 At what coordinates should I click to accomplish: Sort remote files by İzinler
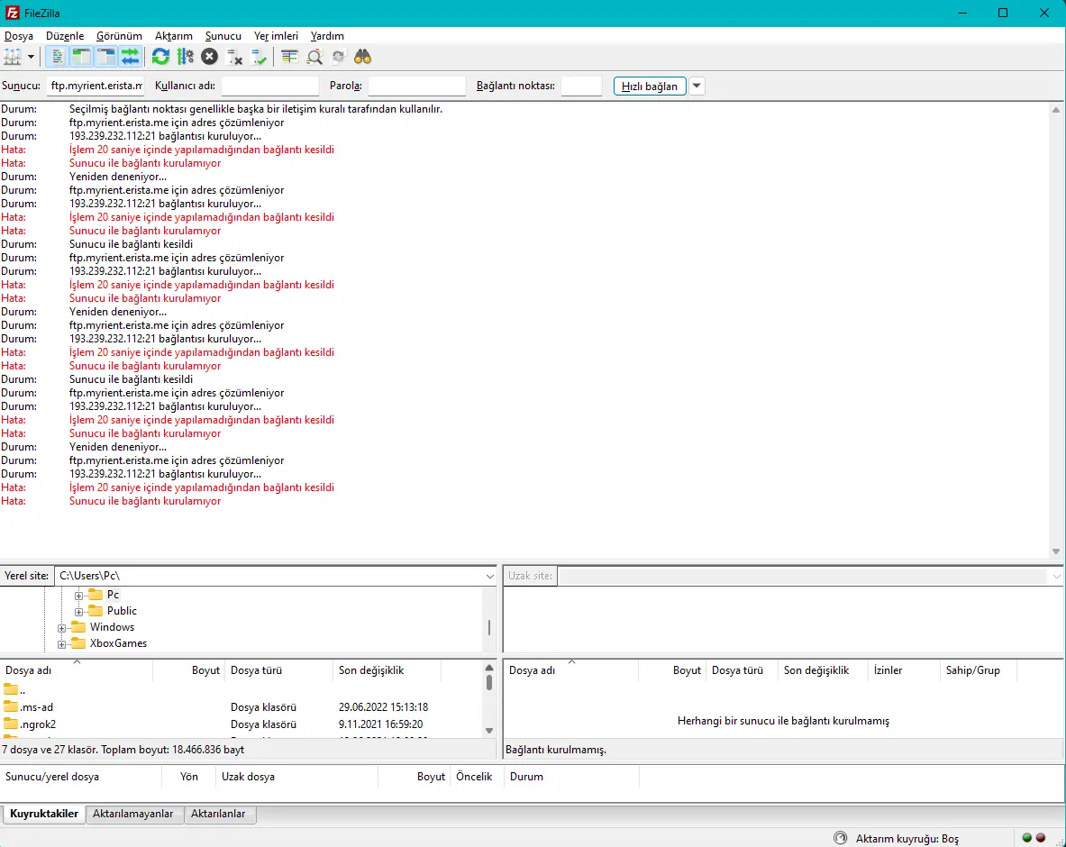[x=904, y=670]
